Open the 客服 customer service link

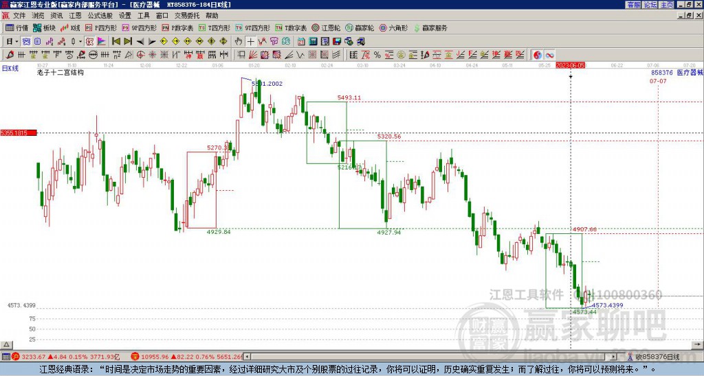click(x=634, y=5)
